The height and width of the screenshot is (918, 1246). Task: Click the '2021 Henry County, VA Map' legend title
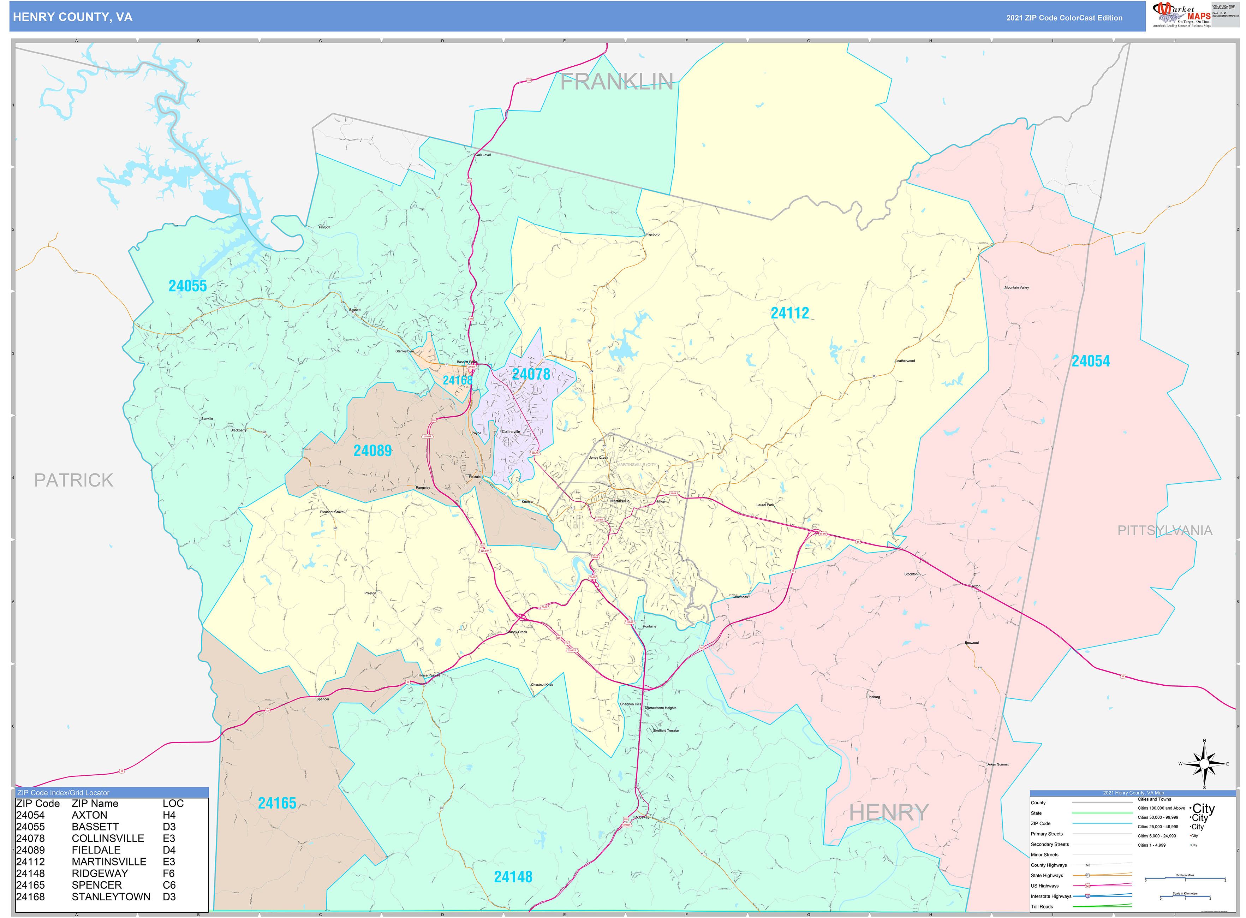1133,793
